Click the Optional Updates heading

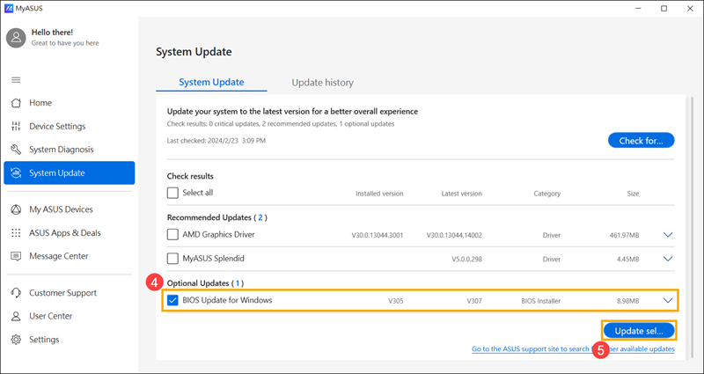click(205, 283)
